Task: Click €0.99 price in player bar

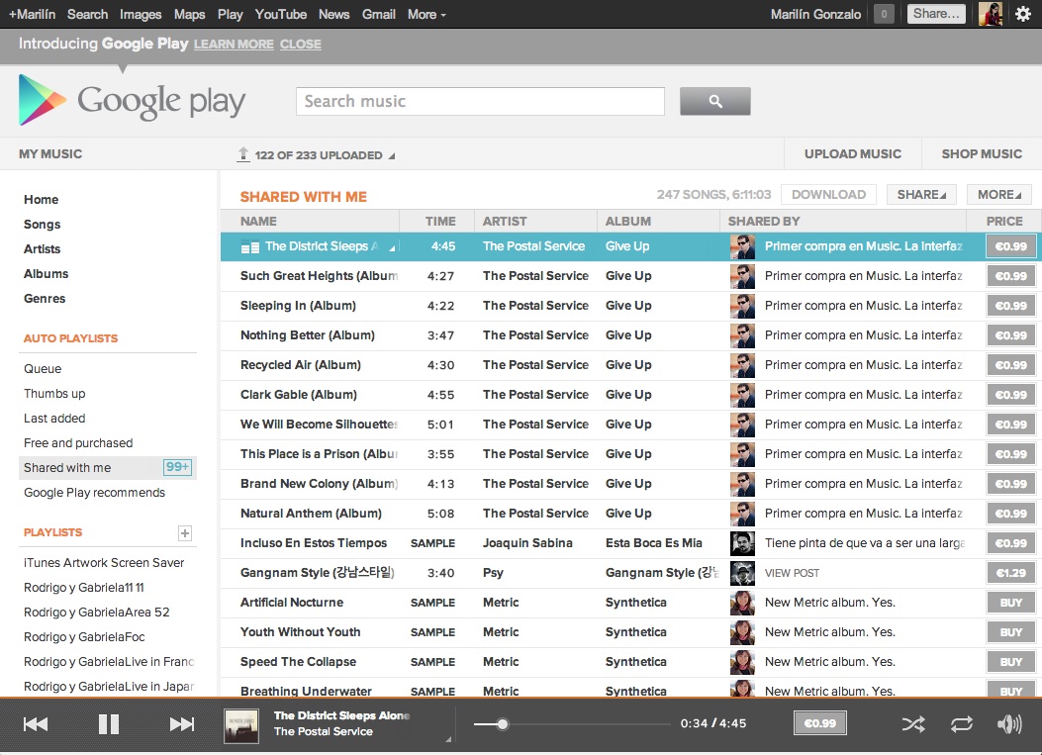Action: 820,723
